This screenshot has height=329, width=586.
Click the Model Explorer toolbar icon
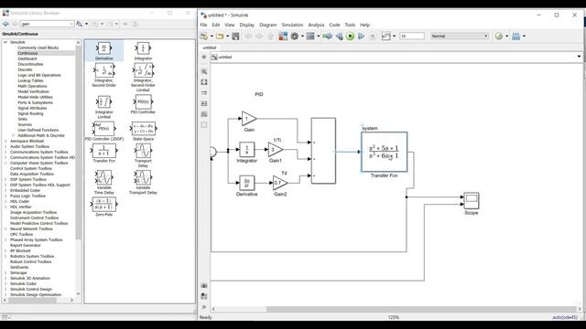coord(310,37)
